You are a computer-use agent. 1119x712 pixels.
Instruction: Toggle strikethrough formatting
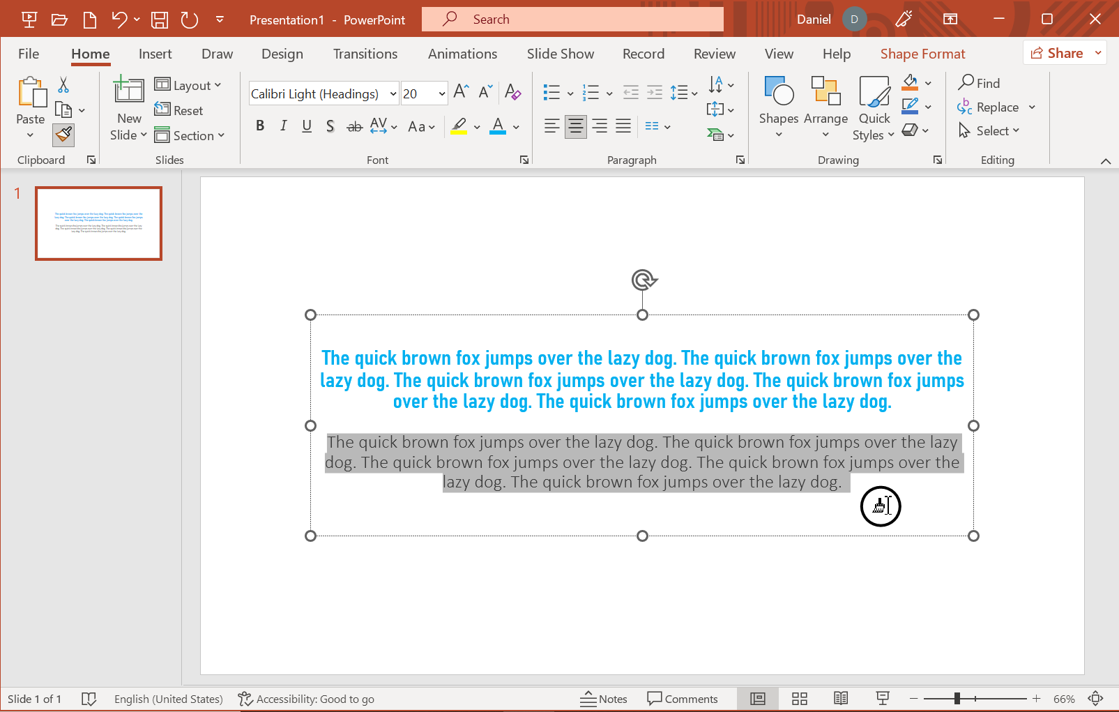[x=354, y=126]
